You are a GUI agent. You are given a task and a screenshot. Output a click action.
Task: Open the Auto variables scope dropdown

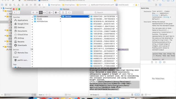41,95
